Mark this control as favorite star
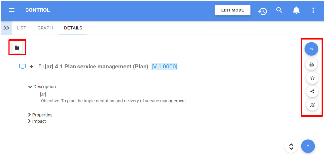The height and width of the screenshot is (156, 327). (312, 78)
